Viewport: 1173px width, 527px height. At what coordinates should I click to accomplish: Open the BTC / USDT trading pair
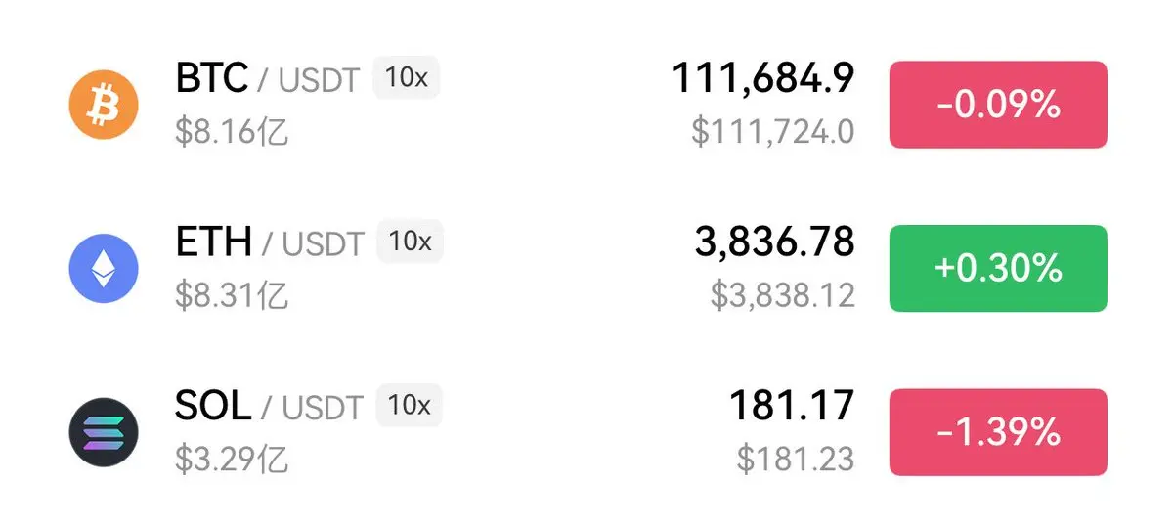coord(268,78)
